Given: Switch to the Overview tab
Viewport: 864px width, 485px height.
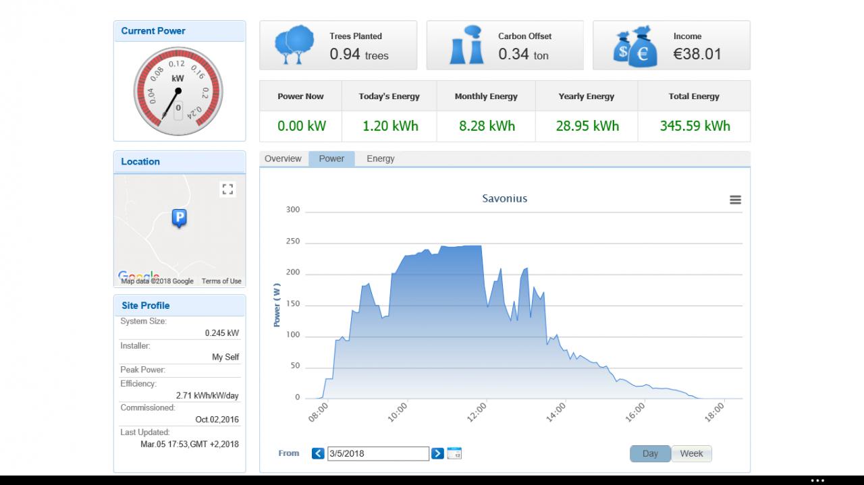Looking at the screenshot, I should point(283,159).
